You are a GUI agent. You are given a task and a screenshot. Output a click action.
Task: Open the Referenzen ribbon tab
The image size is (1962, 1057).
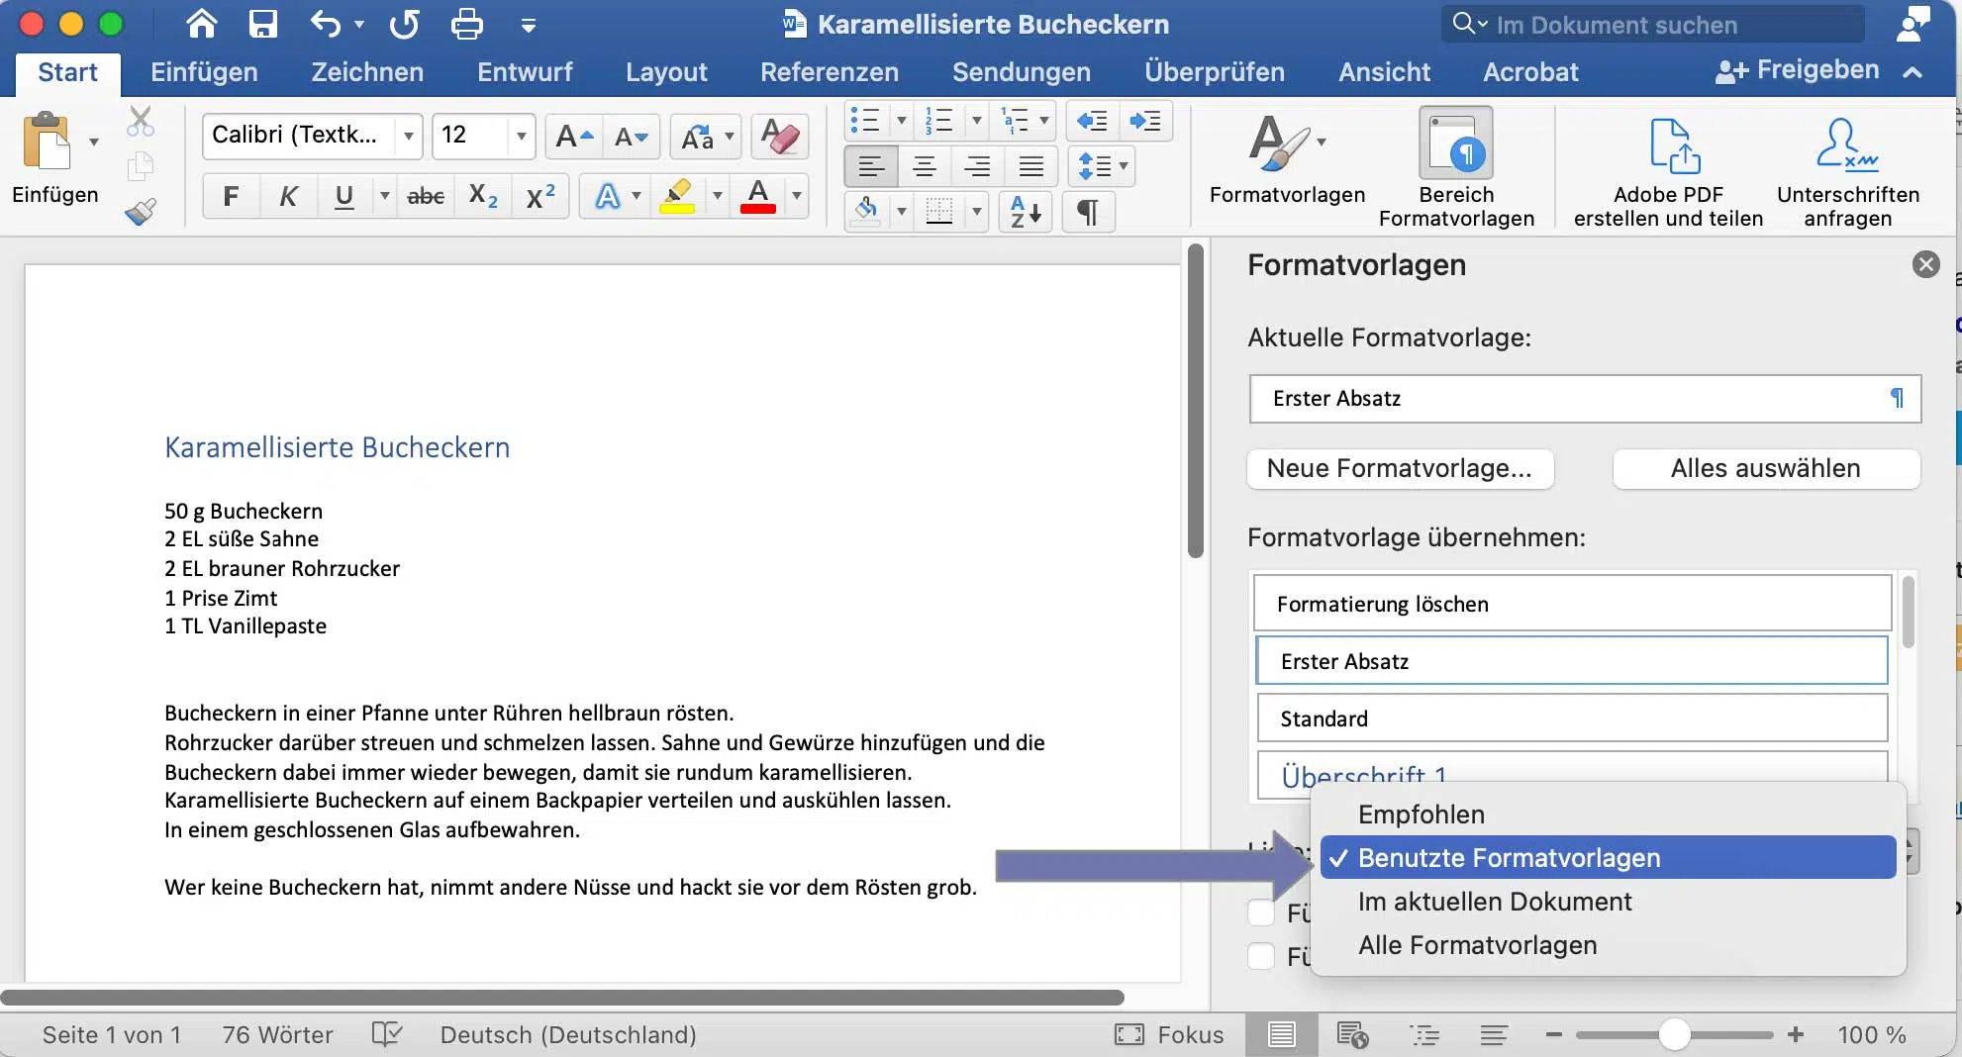(x=830, y=71)
